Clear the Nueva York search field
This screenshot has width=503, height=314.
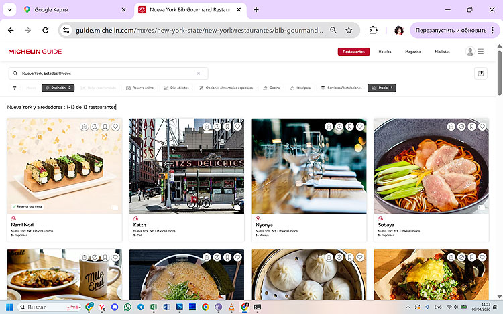tap(199, 73)
